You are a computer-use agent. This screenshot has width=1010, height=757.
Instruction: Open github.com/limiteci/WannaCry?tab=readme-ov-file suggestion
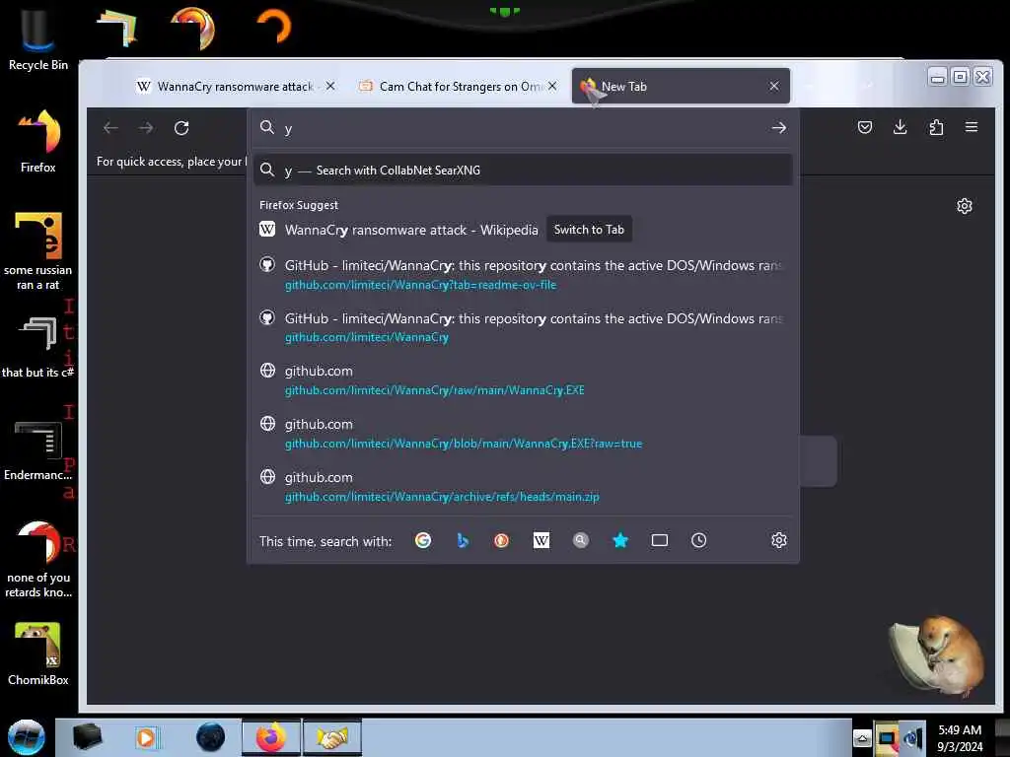(523, 275)
